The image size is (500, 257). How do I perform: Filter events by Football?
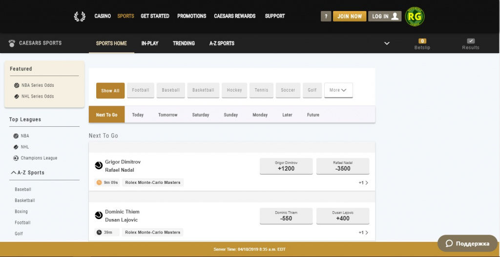141,90
